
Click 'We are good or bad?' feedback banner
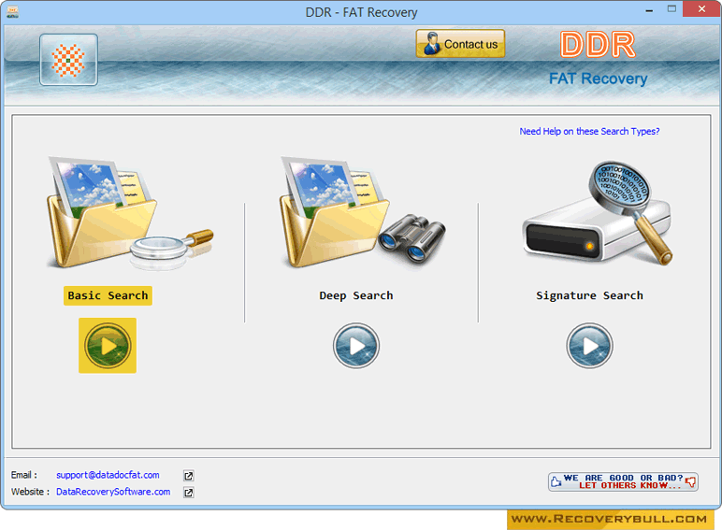[x=623, y=481]
